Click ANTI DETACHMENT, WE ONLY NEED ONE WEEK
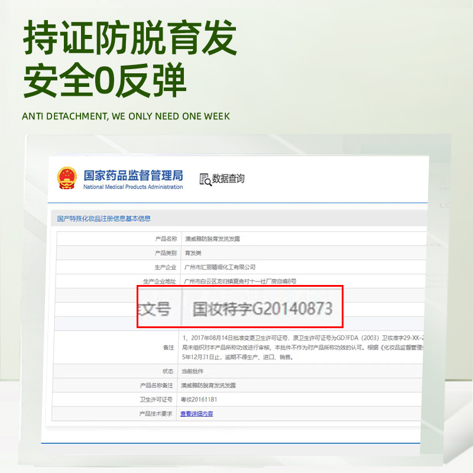The width and height of the screenshot is (473, 473). tap(126, 116)
